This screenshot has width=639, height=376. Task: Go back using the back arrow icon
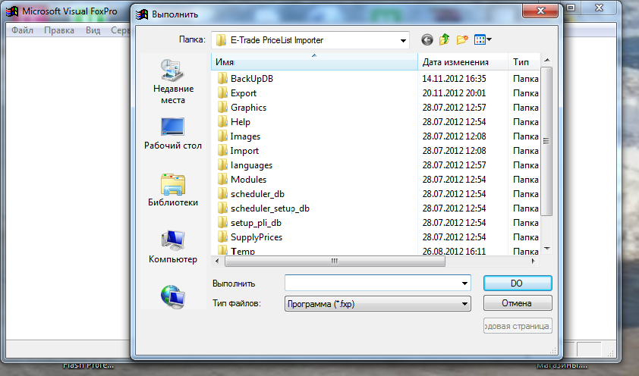click(427, 40)
